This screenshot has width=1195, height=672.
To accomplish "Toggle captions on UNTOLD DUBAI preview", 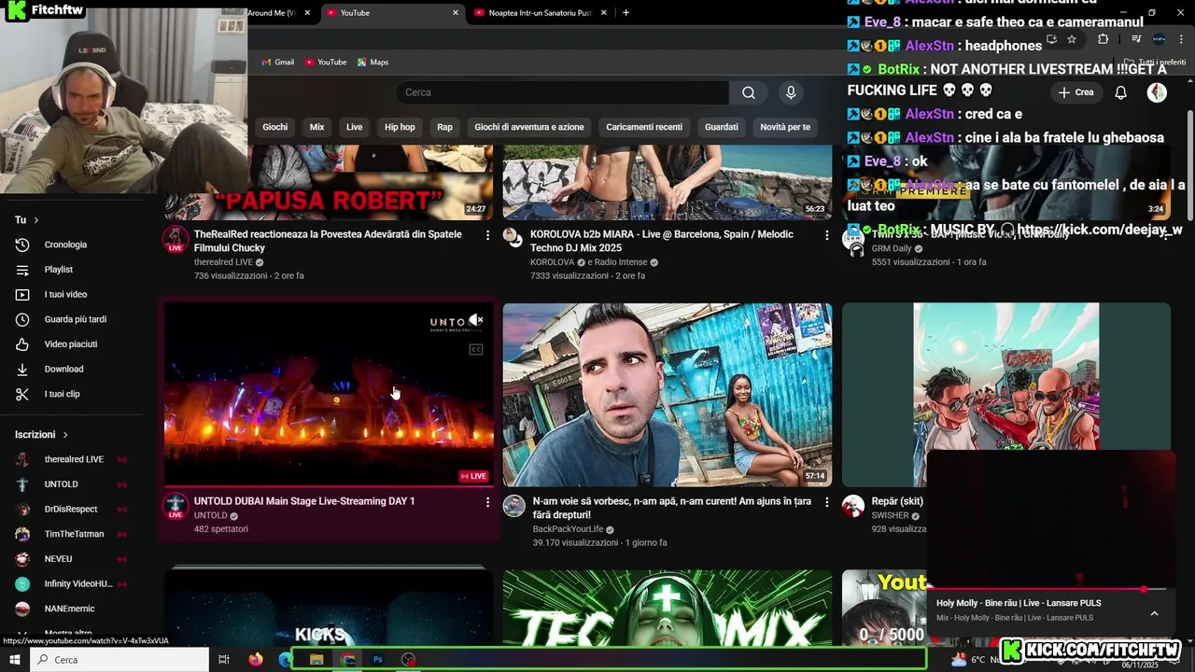I will [476, 350].
